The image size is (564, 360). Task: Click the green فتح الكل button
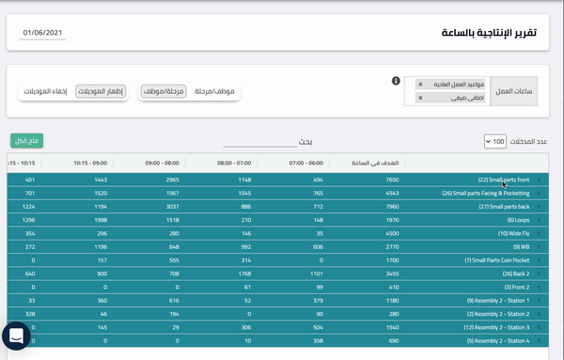click(27, 141)
